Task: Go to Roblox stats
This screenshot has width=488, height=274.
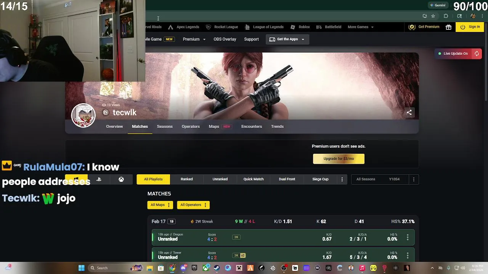Action: pos(300,27)
